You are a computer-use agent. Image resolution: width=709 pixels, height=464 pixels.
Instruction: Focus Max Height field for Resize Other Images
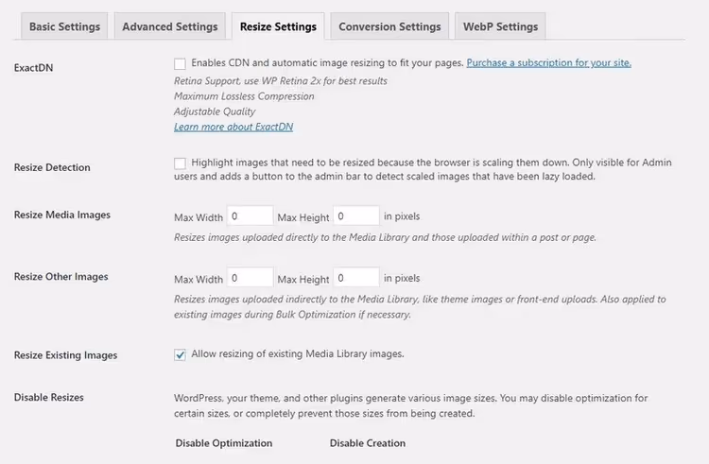point(356,278)
